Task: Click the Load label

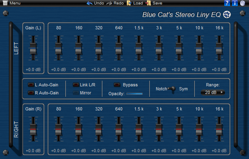Action: pyautogui.click(x=138, y=3)
